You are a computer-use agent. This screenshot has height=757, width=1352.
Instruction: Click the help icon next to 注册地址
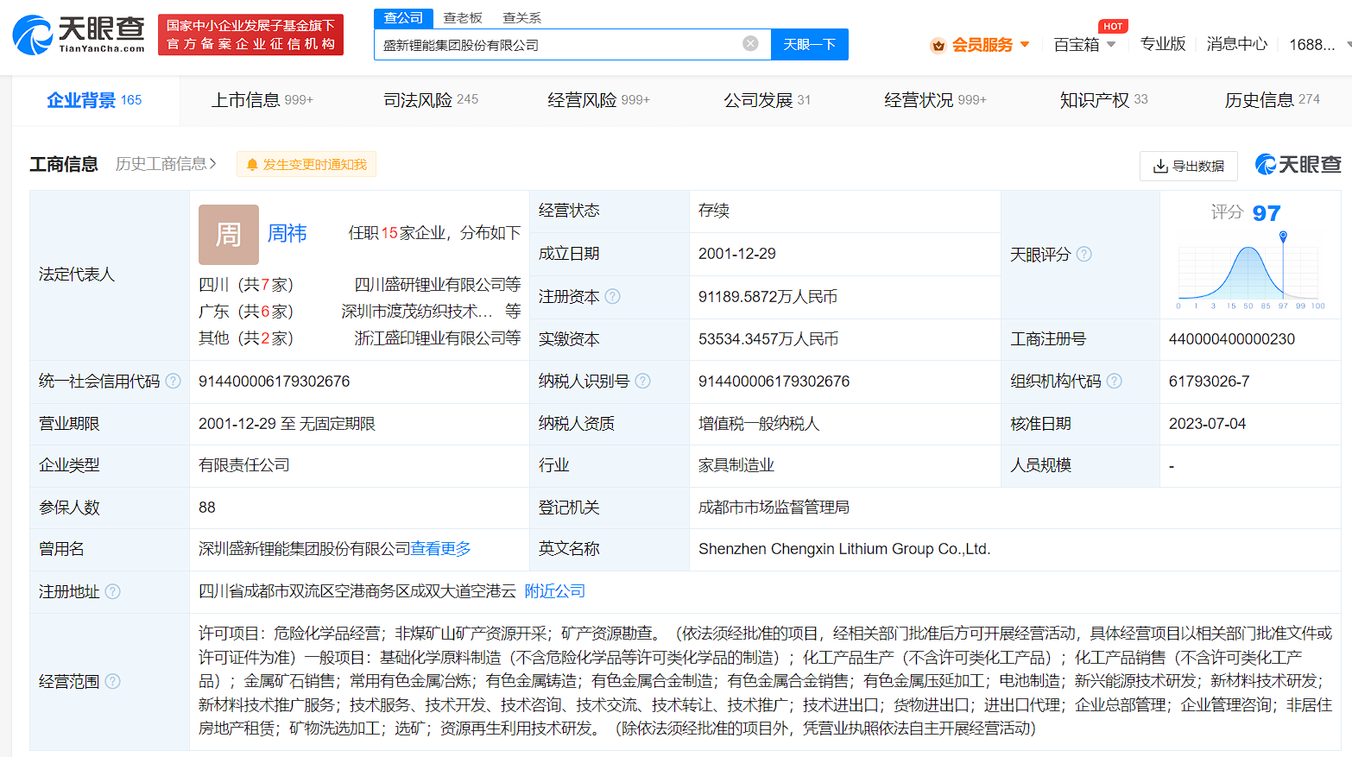coord(112,591)
